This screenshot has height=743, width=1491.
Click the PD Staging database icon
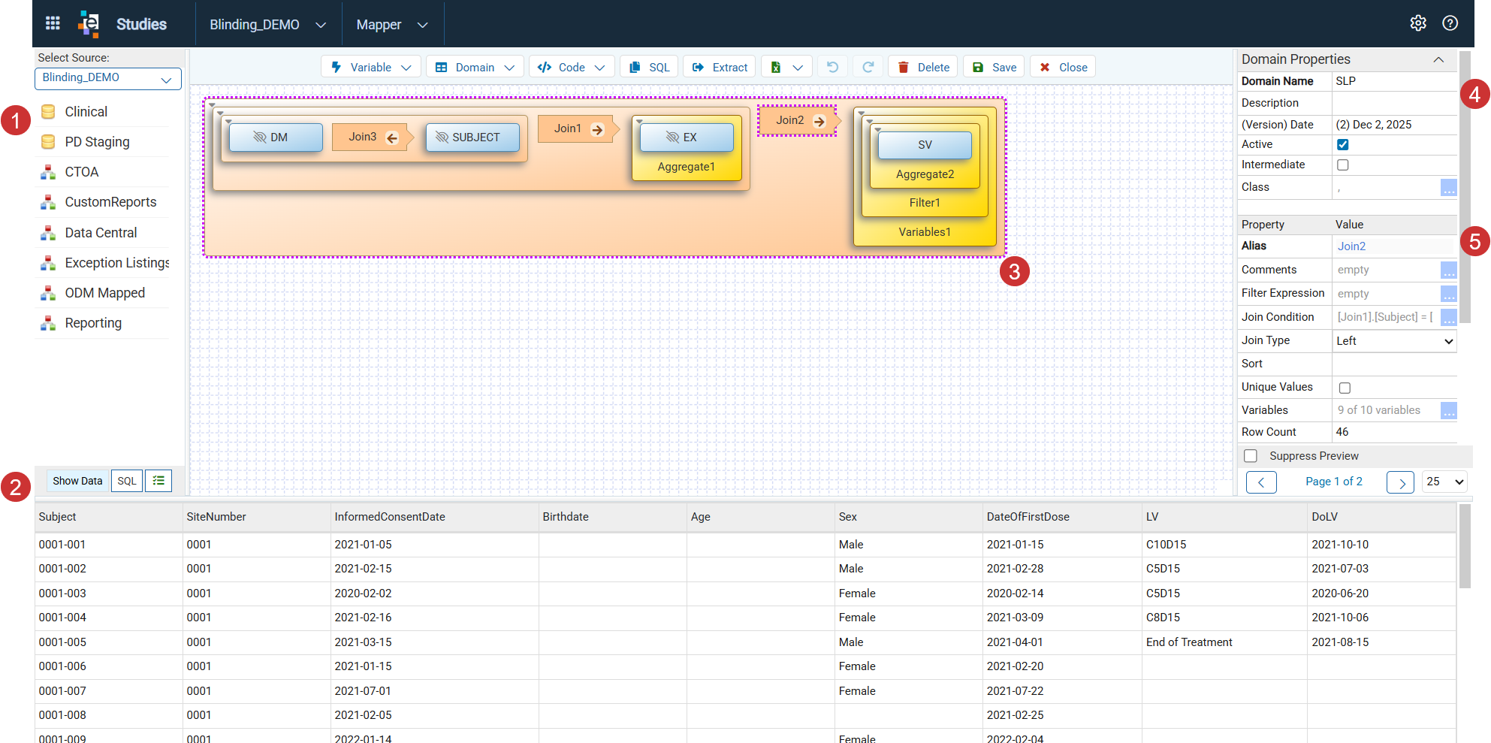tap(48, 142)
